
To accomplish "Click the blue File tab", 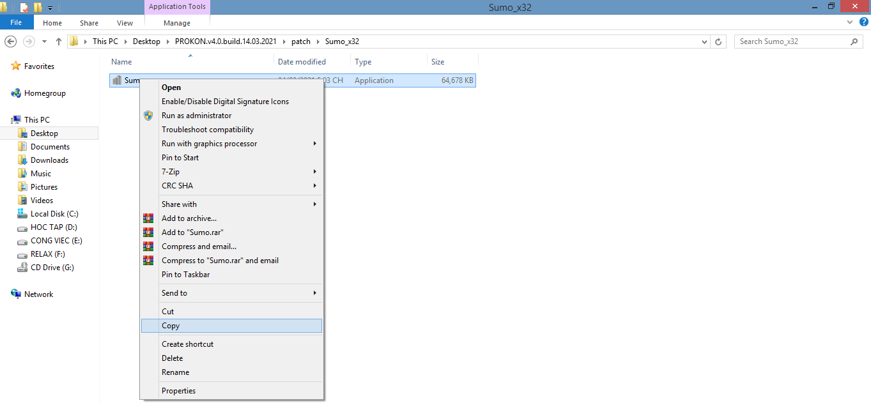I will point(16,23).
